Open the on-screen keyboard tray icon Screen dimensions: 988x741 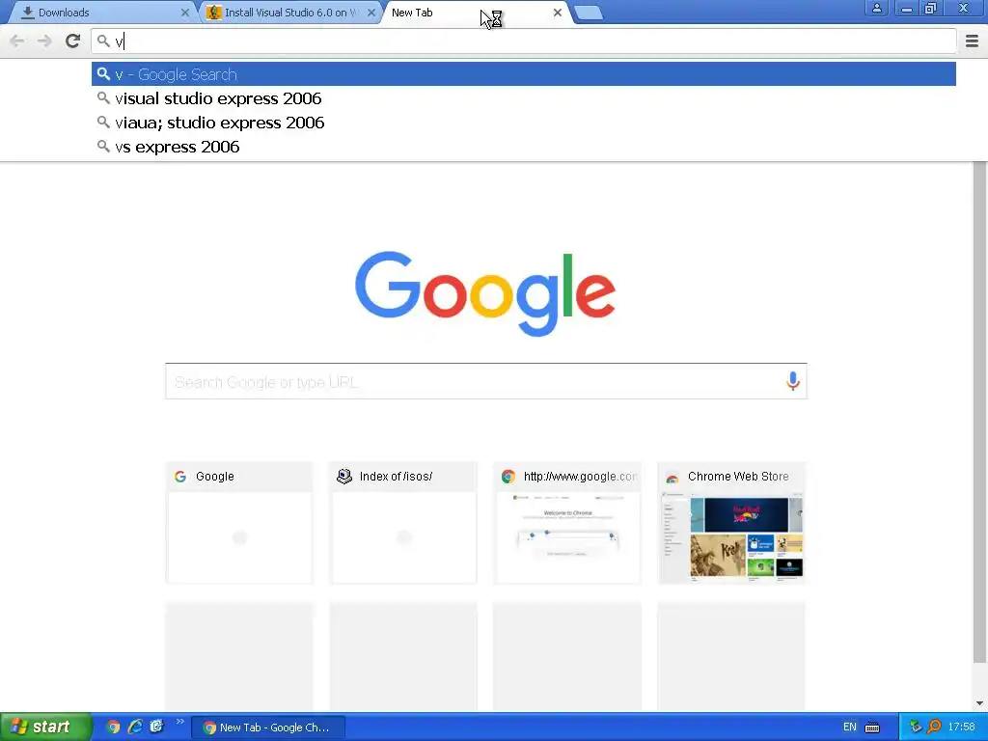[x=872, y=727]
